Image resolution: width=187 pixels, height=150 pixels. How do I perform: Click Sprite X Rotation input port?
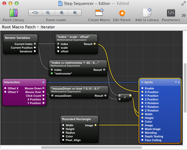coord(142,103)
